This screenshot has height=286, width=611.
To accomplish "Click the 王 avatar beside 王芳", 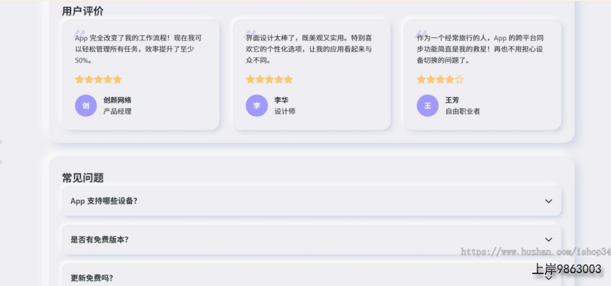I will pos(428,106).
